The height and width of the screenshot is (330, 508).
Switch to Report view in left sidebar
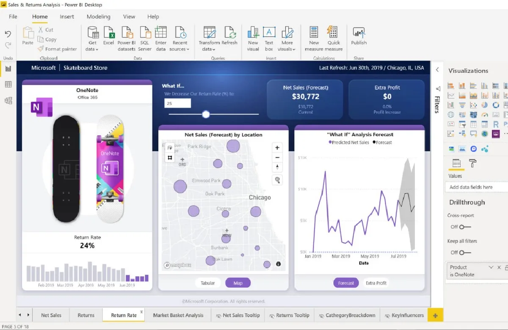(x=8, y=69)
